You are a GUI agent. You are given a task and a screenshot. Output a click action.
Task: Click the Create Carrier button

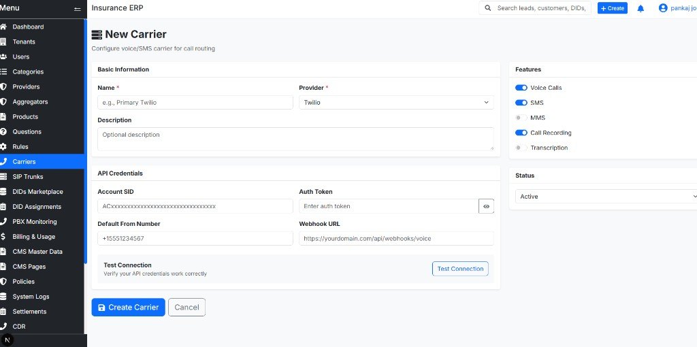click(x=128, y=307)
